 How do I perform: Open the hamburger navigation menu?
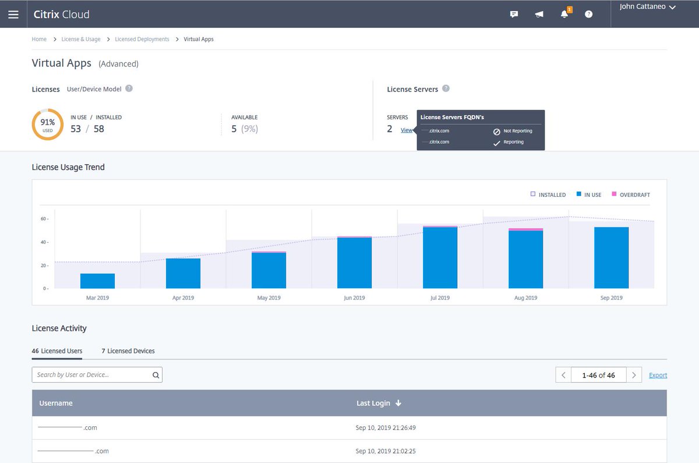point(13,13)
